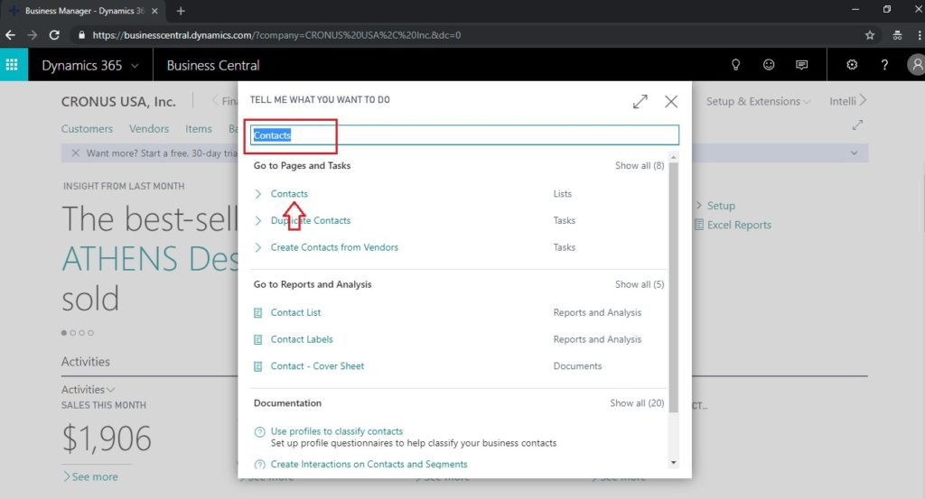Click the browser address bar URL
Screen dimensions: 925x499
[x=276, y=35]
